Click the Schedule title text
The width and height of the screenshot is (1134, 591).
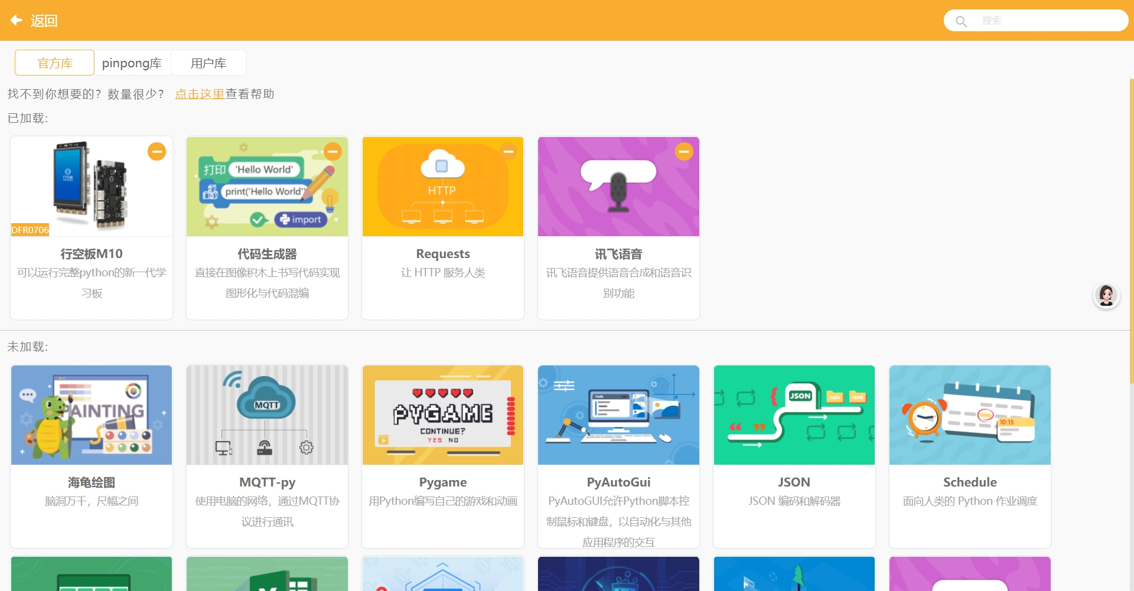click(970, 482)
